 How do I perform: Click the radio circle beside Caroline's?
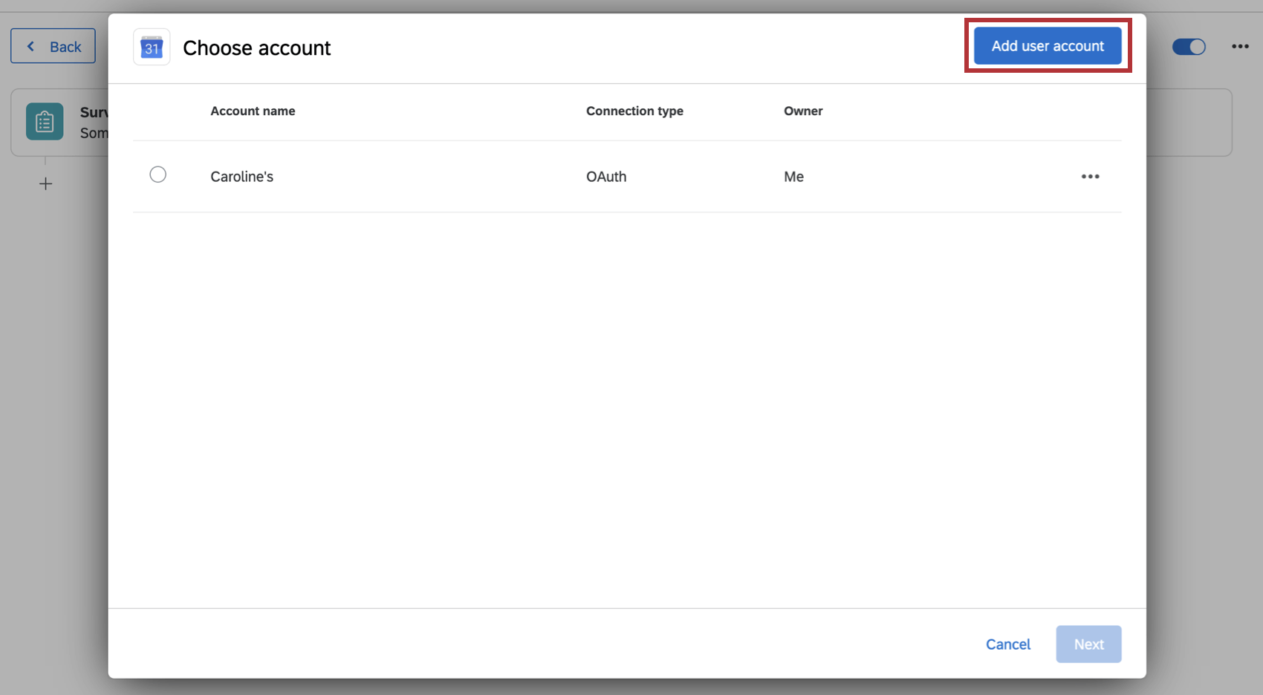click(x=158, y=174)
